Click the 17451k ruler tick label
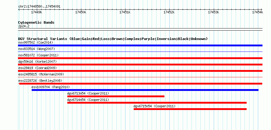The image size is (271, 130). 125,12
